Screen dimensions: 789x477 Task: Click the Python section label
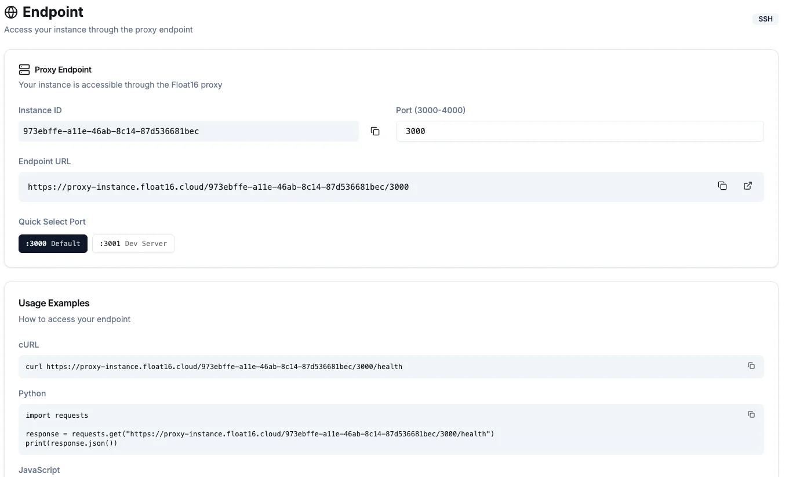(x=32, y=393)
